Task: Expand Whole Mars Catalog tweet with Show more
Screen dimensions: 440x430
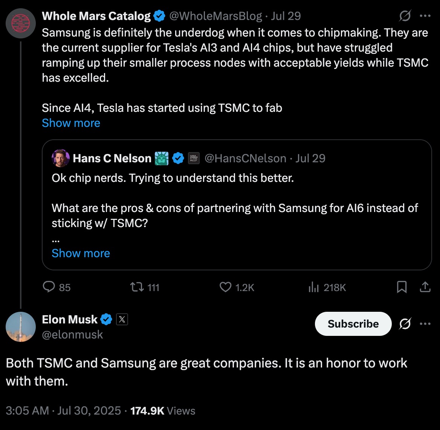Action: 71,123
